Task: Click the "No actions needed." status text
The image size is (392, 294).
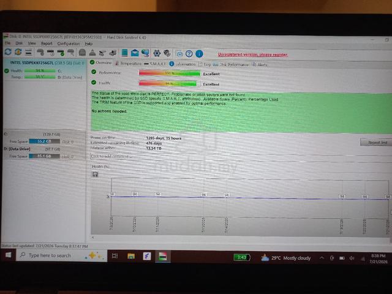Action: coord(109,111)
